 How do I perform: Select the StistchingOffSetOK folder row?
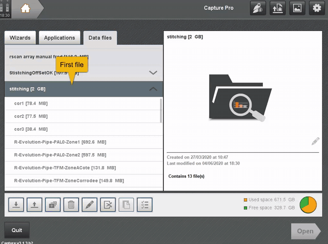tap(84, 73)
